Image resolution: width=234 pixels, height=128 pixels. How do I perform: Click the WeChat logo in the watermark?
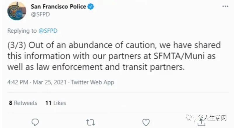pos(191,118)
